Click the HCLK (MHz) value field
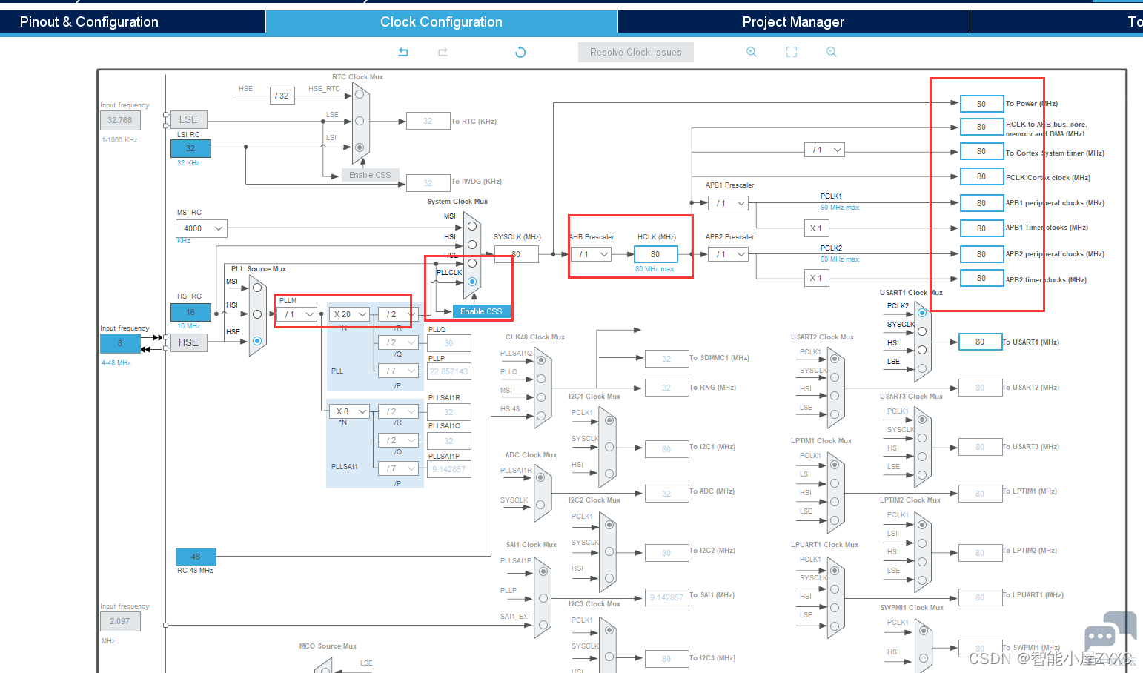The height and width of the screenshot is (673, 1143). pos(656,254)
